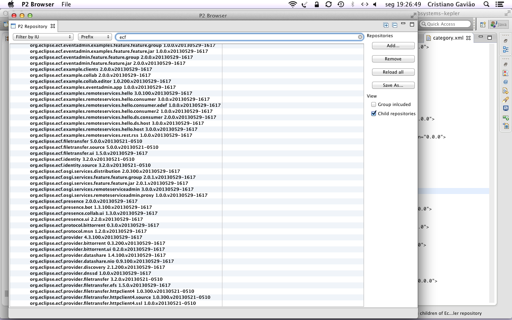Image resolution: width=512 pixels, height=320 pixels.
Task: Select the category.xml editor tab
Action: point(448,38)
